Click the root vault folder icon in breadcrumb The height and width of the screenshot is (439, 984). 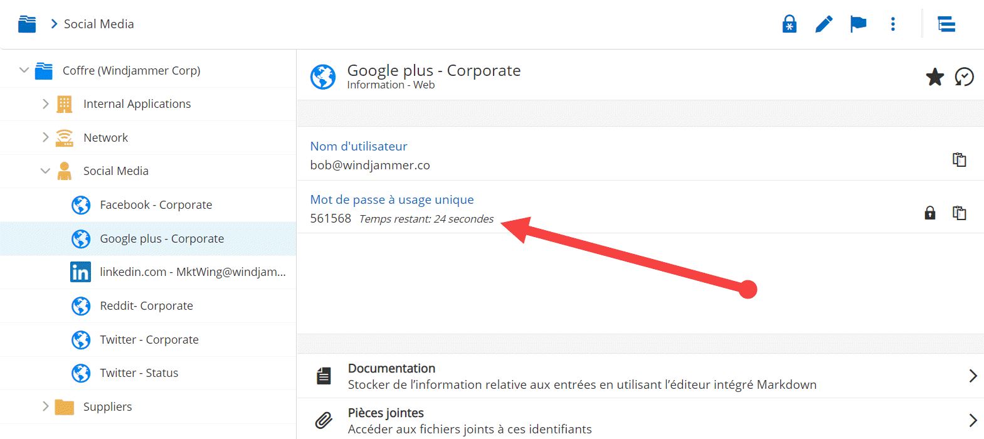click(27, 24)
